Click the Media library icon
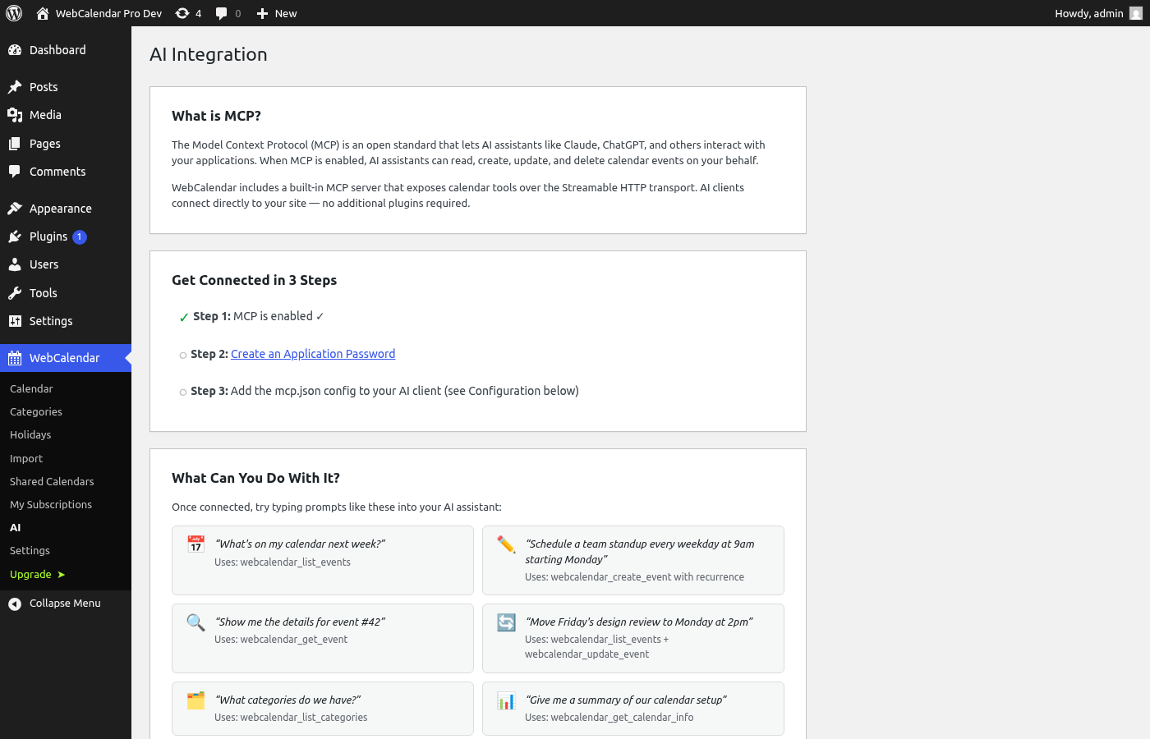 15,115
